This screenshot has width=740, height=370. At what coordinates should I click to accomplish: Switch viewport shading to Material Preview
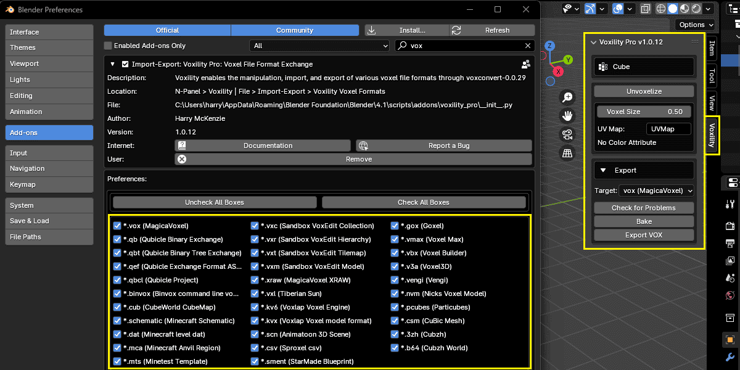[x=684, y=9]
